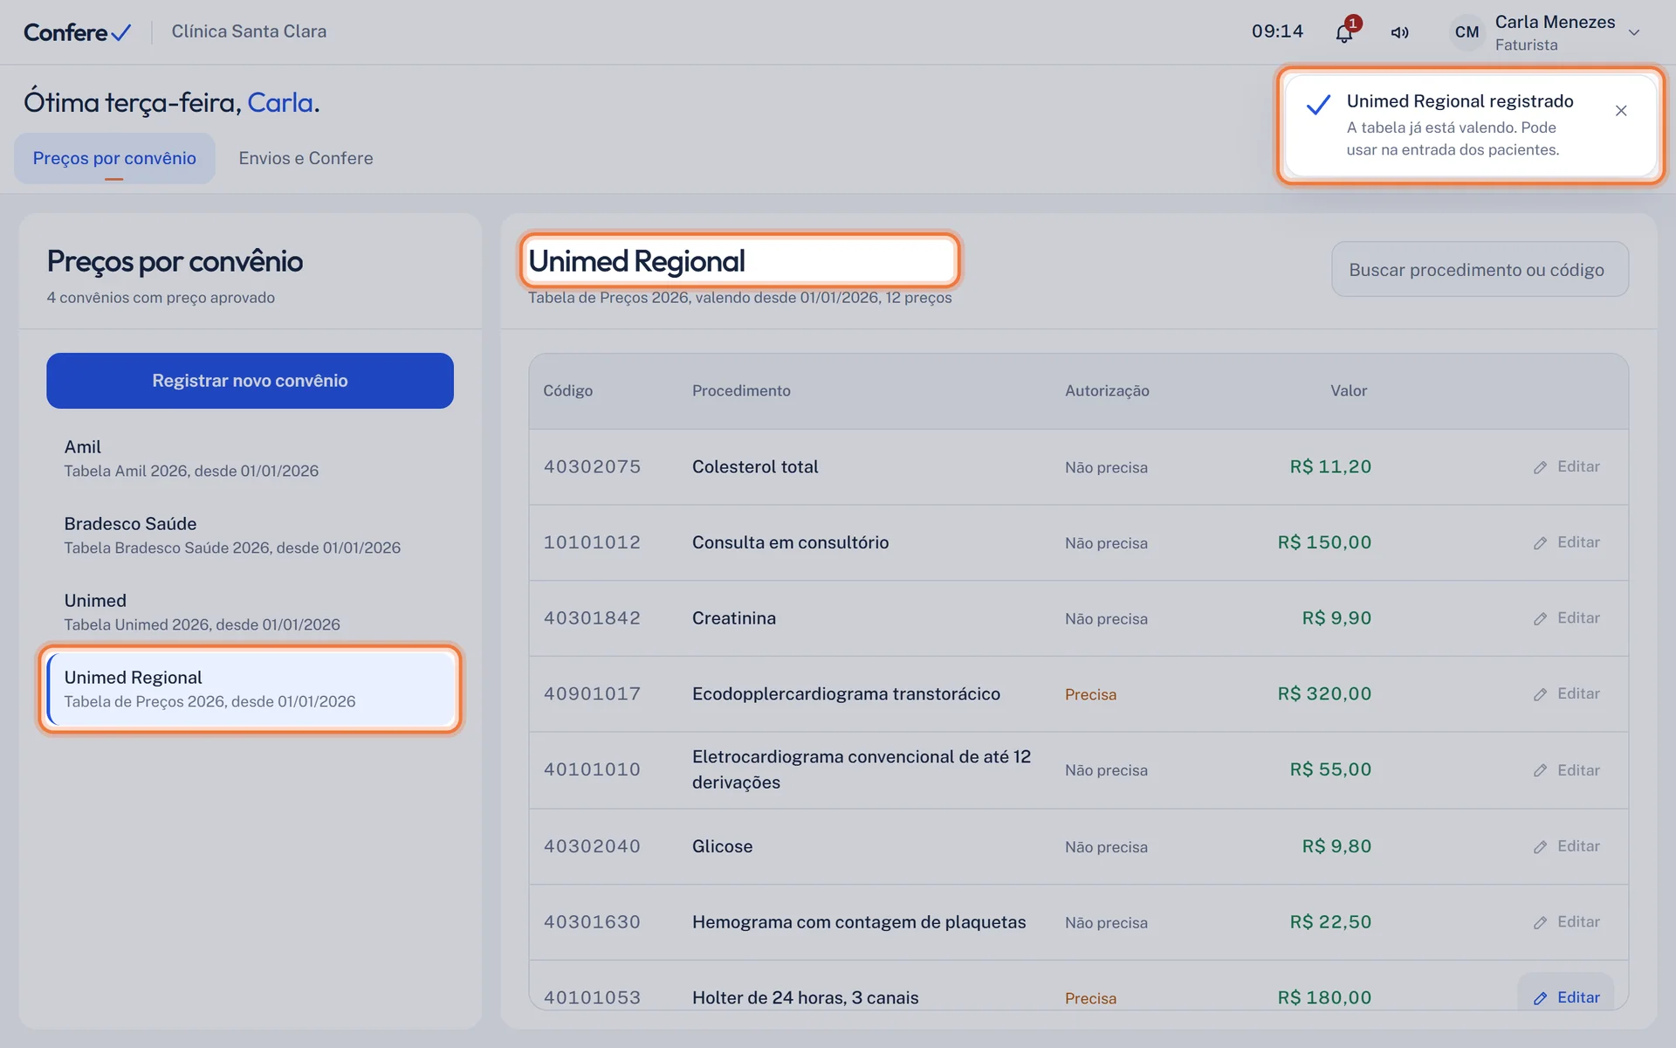Click the R$ 320,00 value
Image resolution: width=1676 pixels, height=1048 pixels.
[1324, 693]
